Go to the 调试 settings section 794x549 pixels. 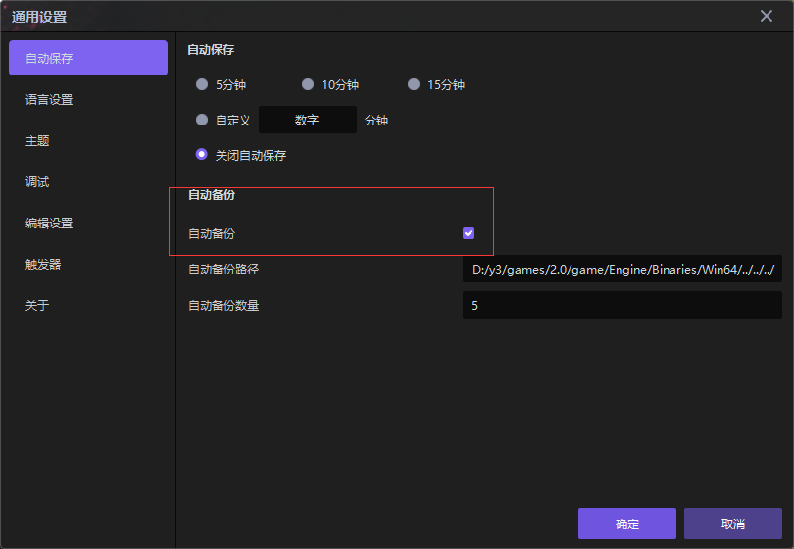pyautogui.click(x=37, y=182)
